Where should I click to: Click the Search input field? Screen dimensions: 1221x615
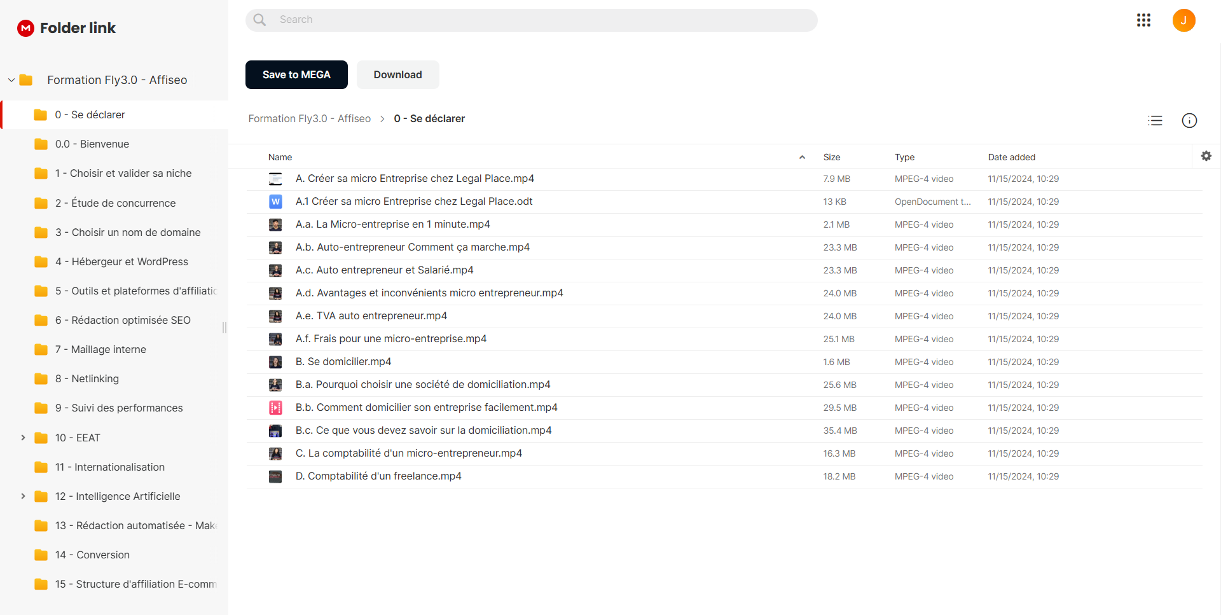coord(532,20)
